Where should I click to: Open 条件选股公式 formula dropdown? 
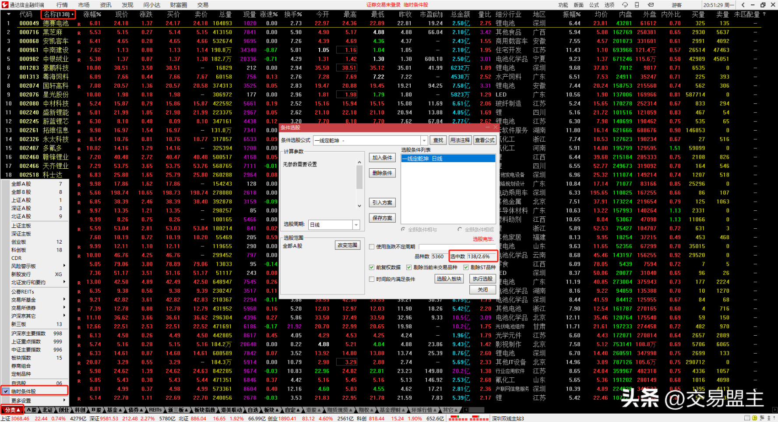(x=424, y=140)
